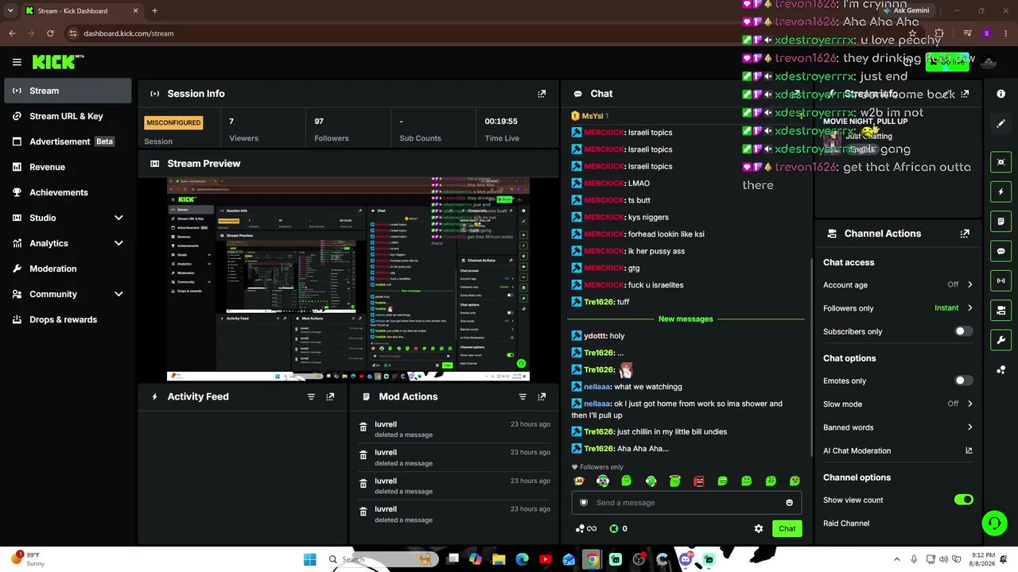Viewport: 1018px width, 572px height.
Task: Click Raid Channel option
Action: (x=846, y=524)
